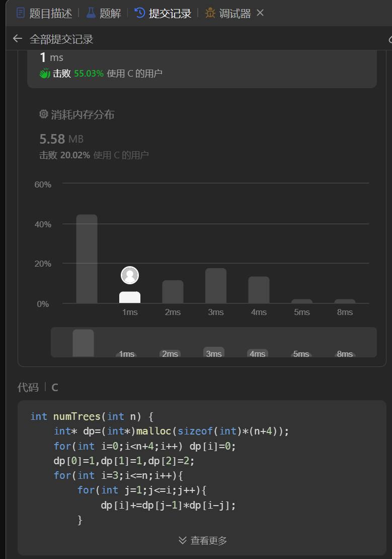Click the 3ms bar in chart
Viewport: 392px width, 559px height.
(216, 285)
